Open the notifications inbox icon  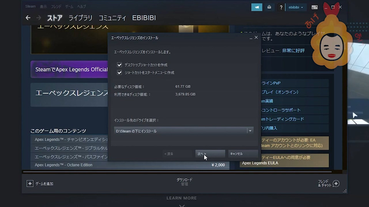pyautogui.click(x=269, y=7)
